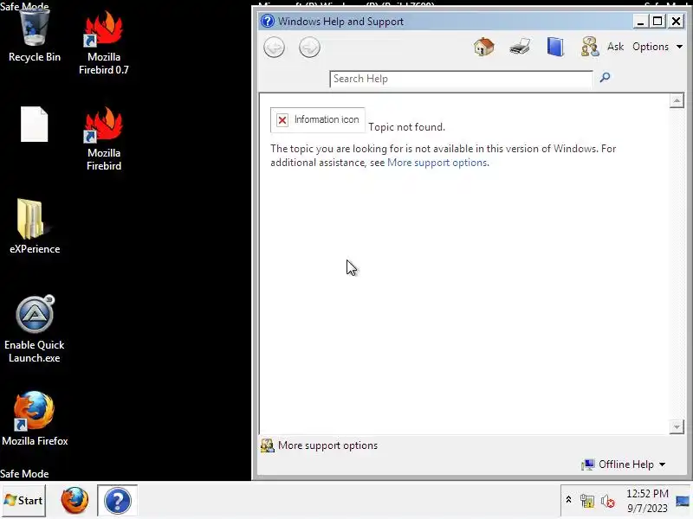Image resolution: width=693 pixels, height=519 pixels.
Task: Click the Windows Help and Support title icon
Action: [268, 21]
